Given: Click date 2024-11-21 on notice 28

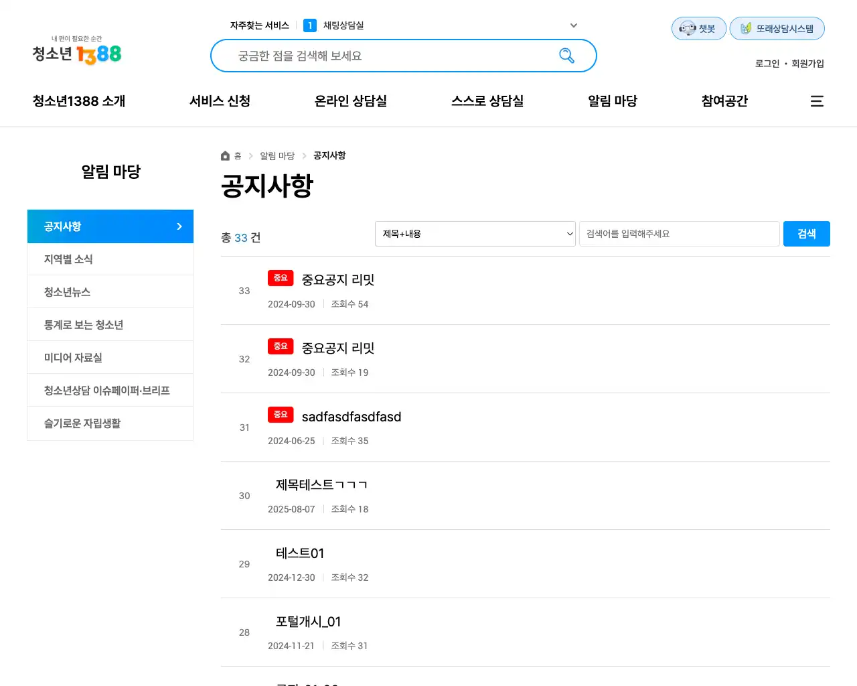Looking at the screenshot, I should click(x=291, y=646).
